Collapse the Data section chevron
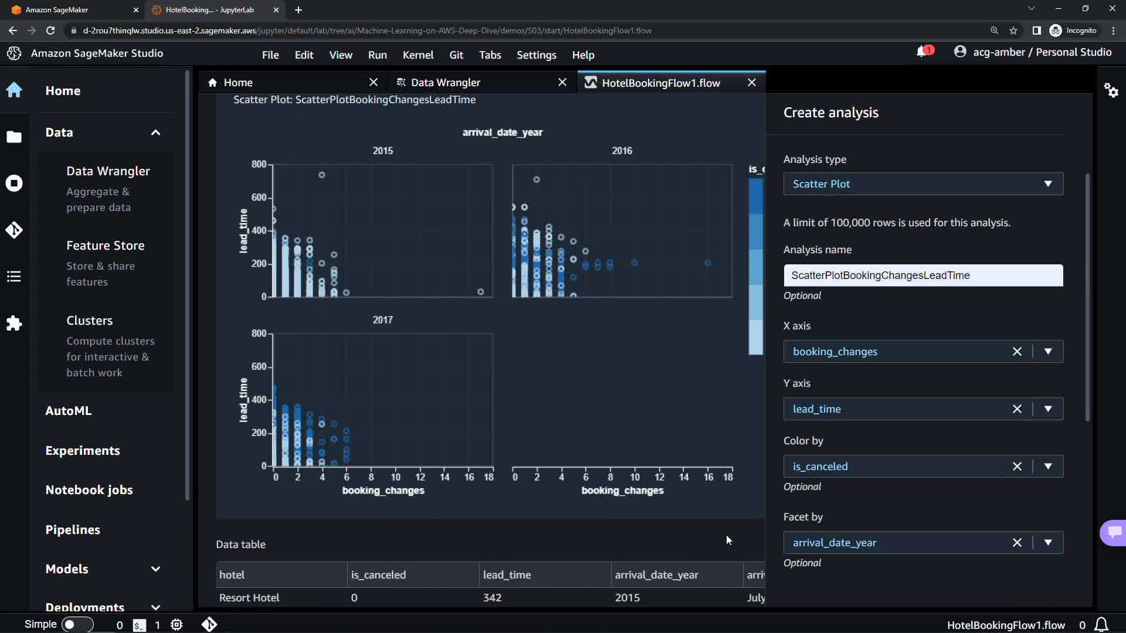Screen dimensions: 1126x633 (x=155, y=132)
